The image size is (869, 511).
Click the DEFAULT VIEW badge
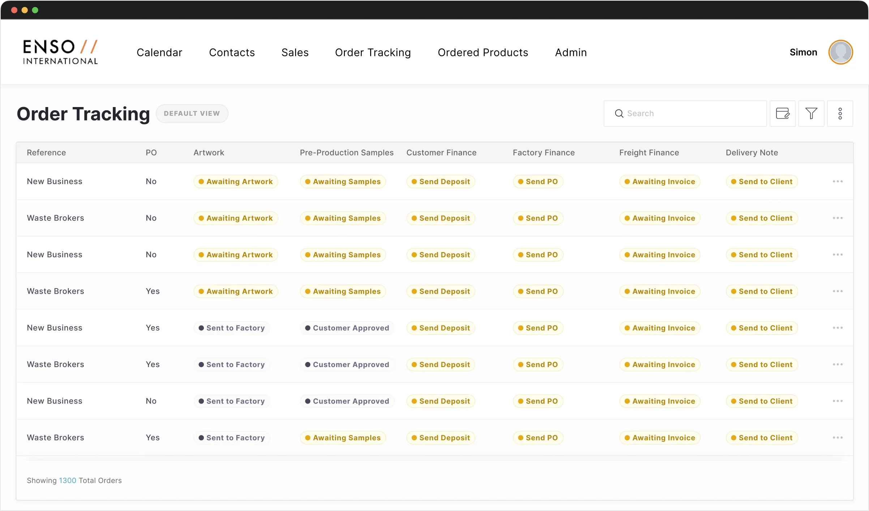click(192, 114)
